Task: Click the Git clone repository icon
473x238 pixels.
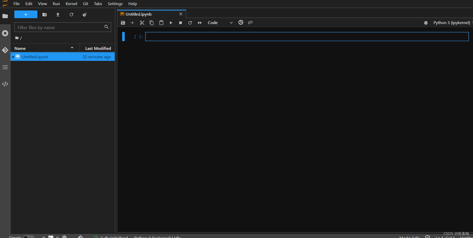Action: pos(85,15)
